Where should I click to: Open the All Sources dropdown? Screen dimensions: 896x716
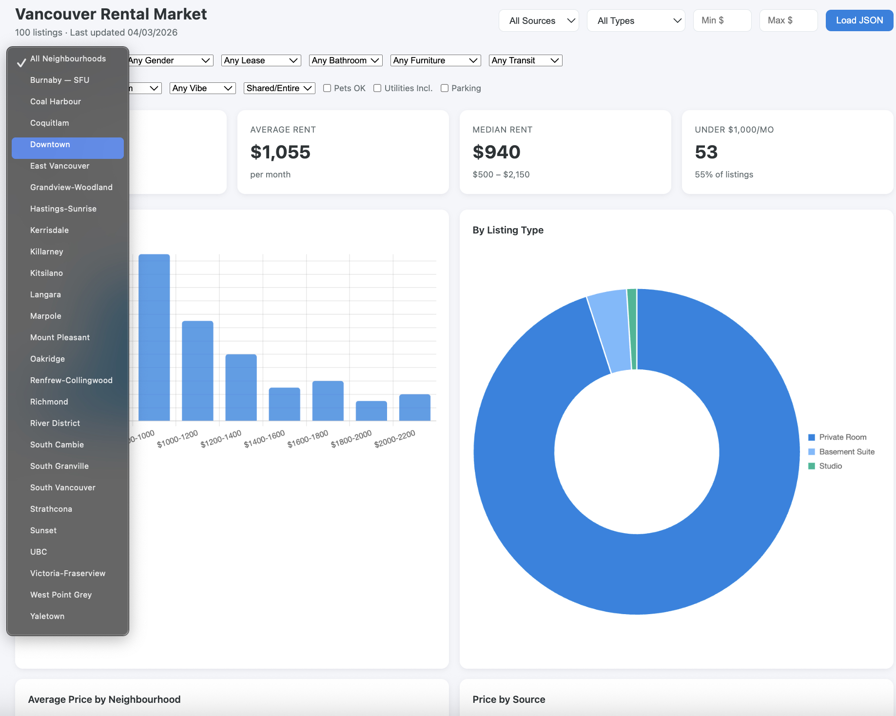539,20
